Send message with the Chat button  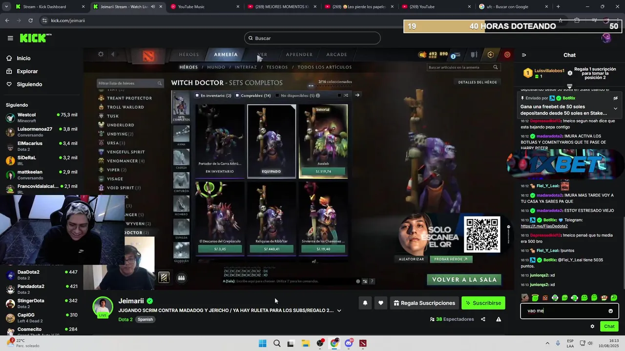tap(609, 327)
